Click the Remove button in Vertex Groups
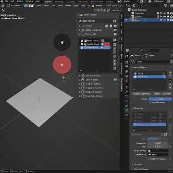Screen dimensions: 173x173 click(x=146, y=94)
